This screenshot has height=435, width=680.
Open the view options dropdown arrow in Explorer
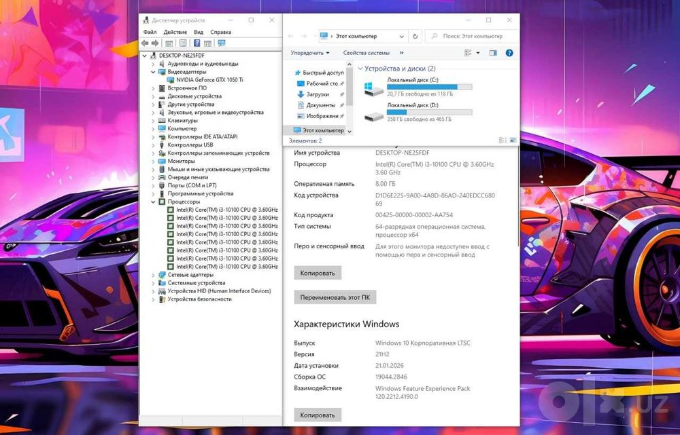478,53
